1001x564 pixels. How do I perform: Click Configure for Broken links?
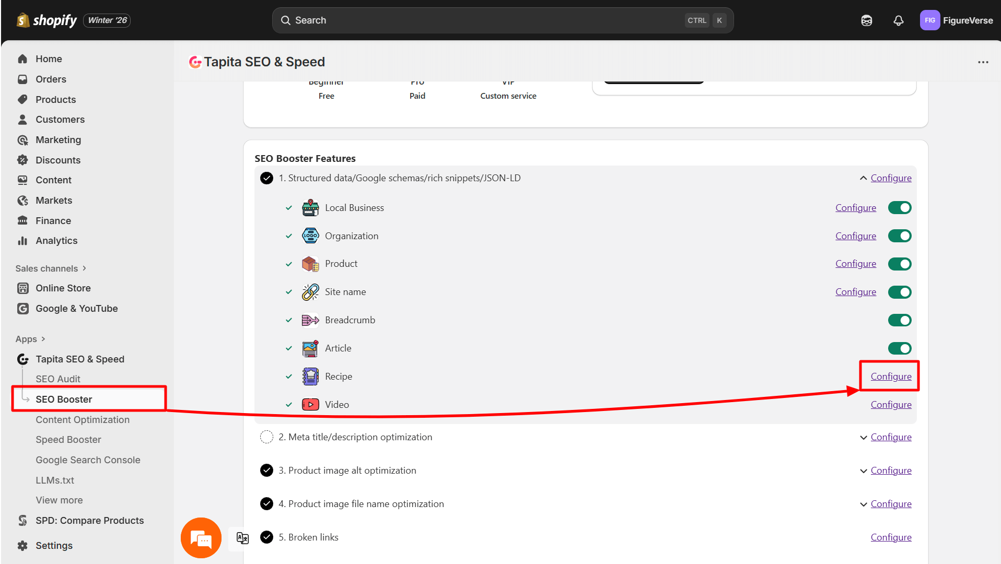pos(891,537)
